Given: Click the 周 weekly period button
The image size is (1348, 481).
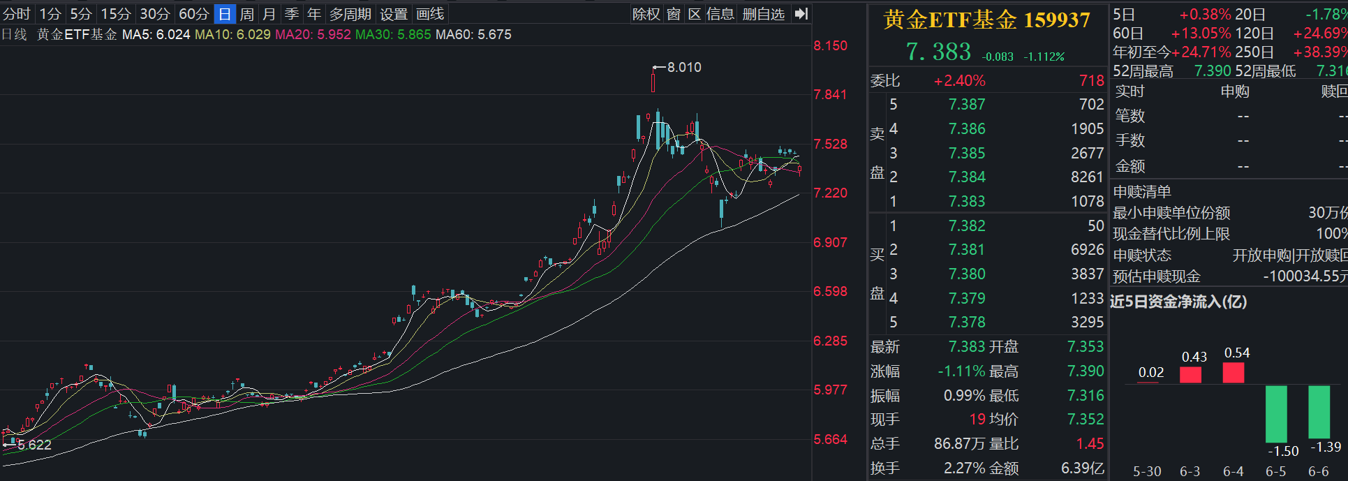Looking at the screenshot, I should [x=247, y=14].
